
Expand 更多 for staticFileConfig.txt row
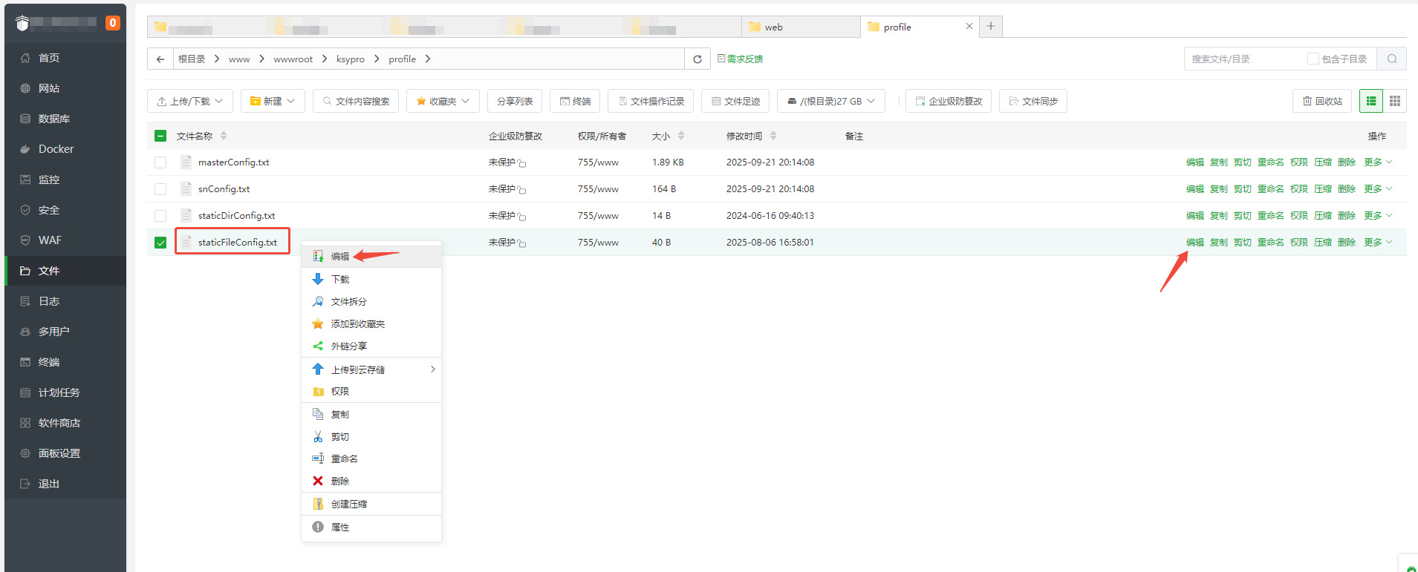click(x=1378, y=243)
